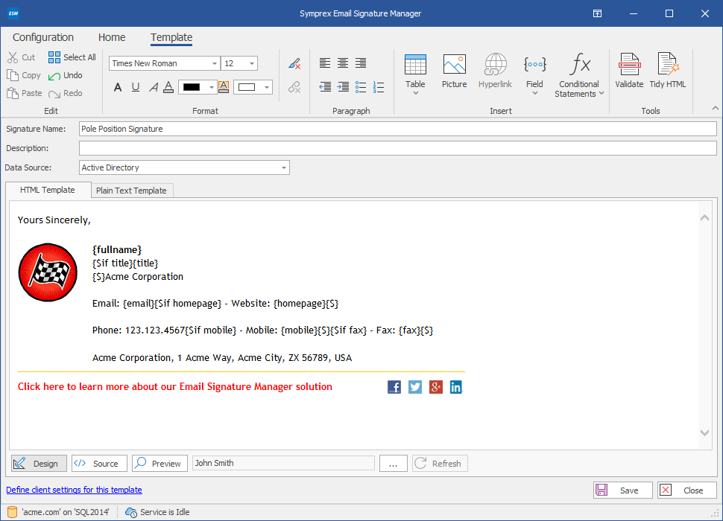The width and height of the screenshot is (723, 521).
Task: Align paragraph right
Action: pos(361,63)
